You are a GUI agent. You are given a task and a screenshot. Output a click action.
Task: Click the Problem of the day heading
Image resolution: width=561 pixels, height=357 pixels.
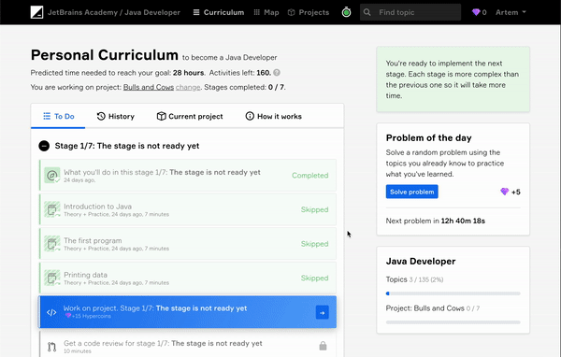coord(428,138)
